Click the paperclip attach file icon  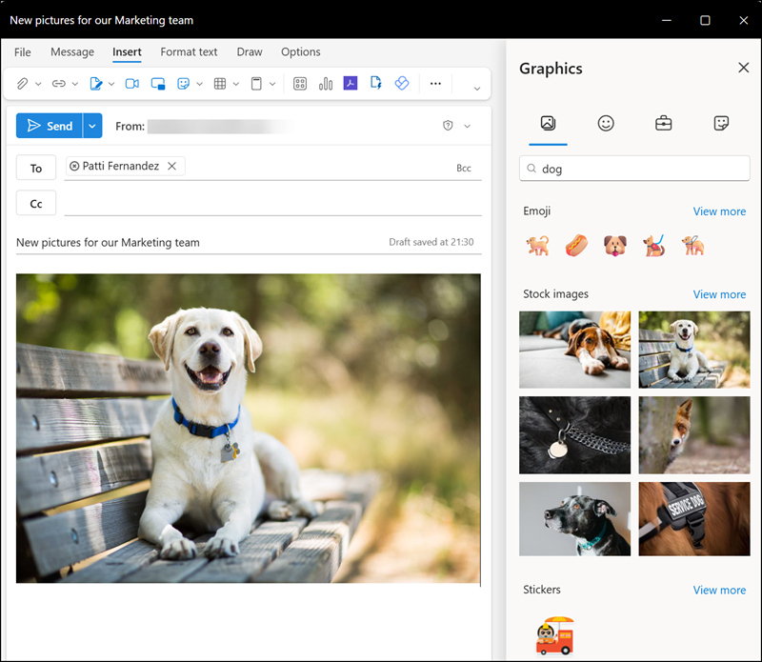coord(23,84)
